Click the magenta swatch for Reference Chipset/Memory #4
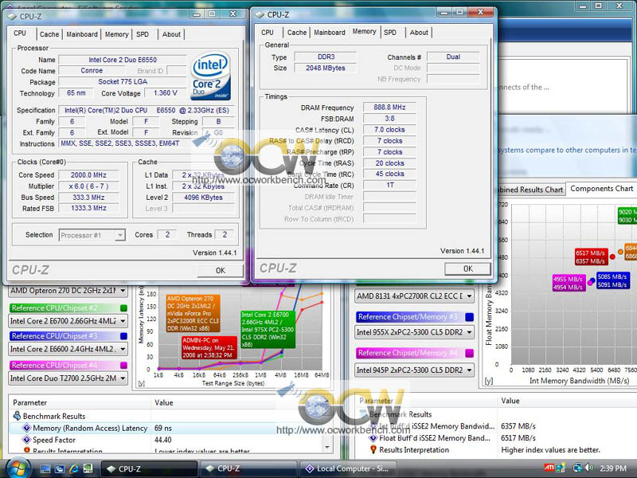The width and height of the screenshot is (637, 478). pos(469,353)
